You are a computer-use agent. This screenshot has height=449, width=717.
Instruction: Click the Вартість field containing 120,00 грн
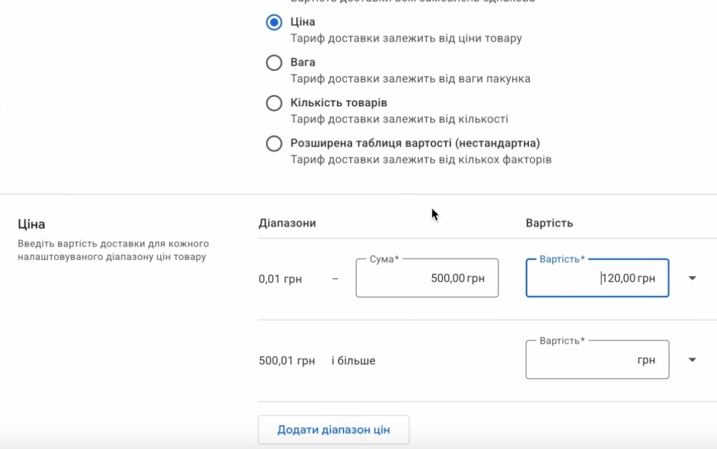[x=597, y=278]
